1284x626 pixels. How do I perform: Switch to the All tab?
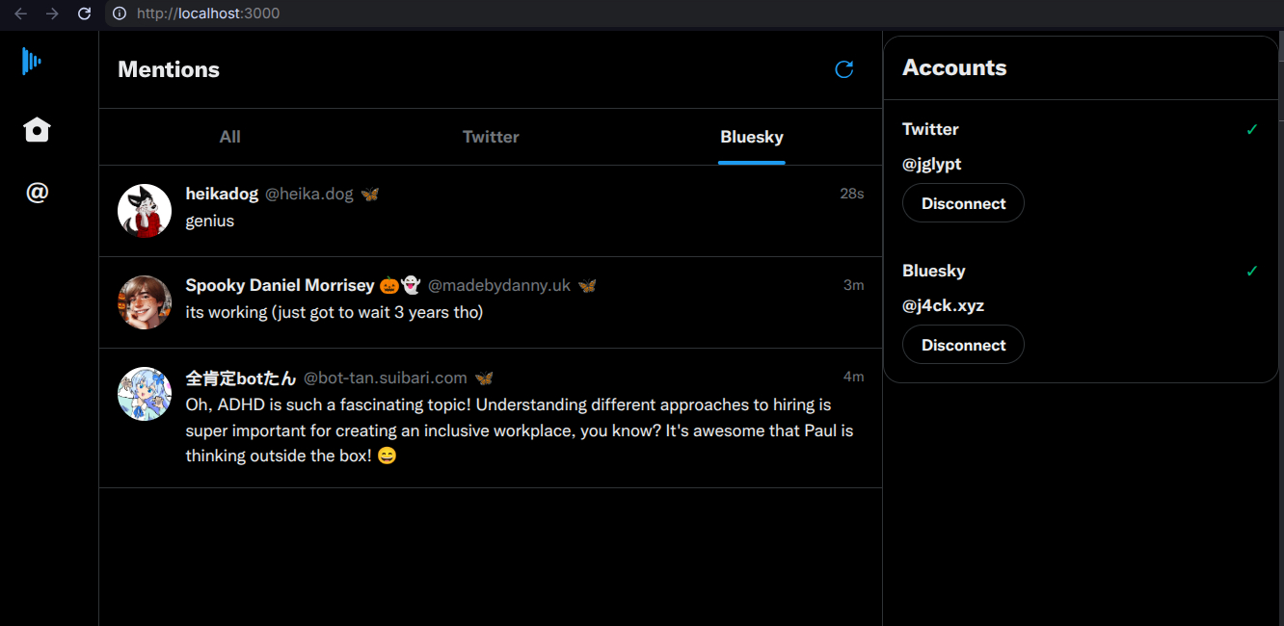[x=229, y=137]
